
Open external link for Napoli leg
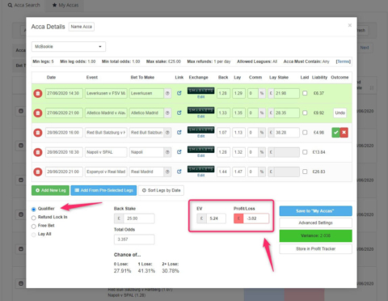point(179,152)
